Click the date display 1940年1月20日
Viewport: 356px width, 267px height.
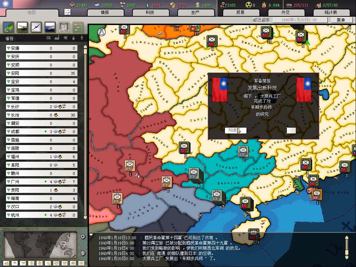[x=300, y=20]
